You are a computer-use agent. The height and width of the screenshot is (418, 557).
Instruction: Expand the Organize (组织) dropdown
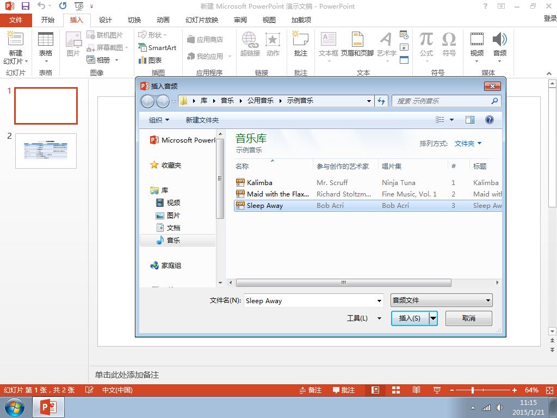pos(159,120)
